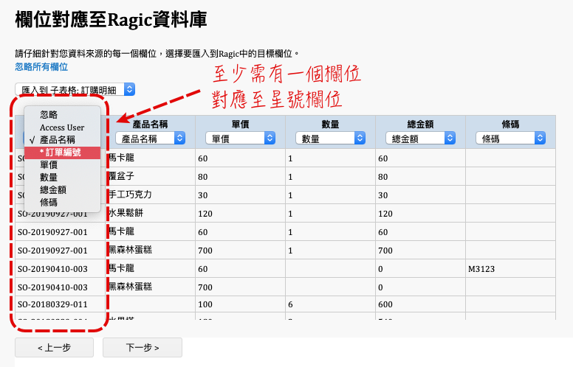This screenshot has height=367, width=573.
Task: Choose 總金額 in the open dropdown list
Action: [x=62, y=189]
